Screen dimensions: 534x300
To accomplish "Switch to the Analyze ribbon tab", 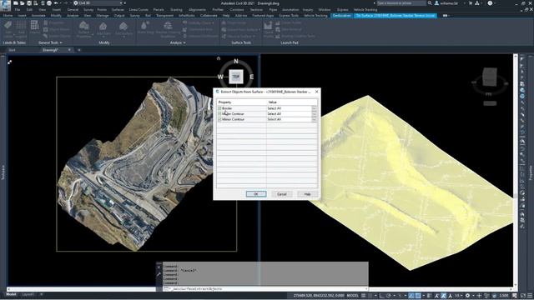I will click(73, 16).
